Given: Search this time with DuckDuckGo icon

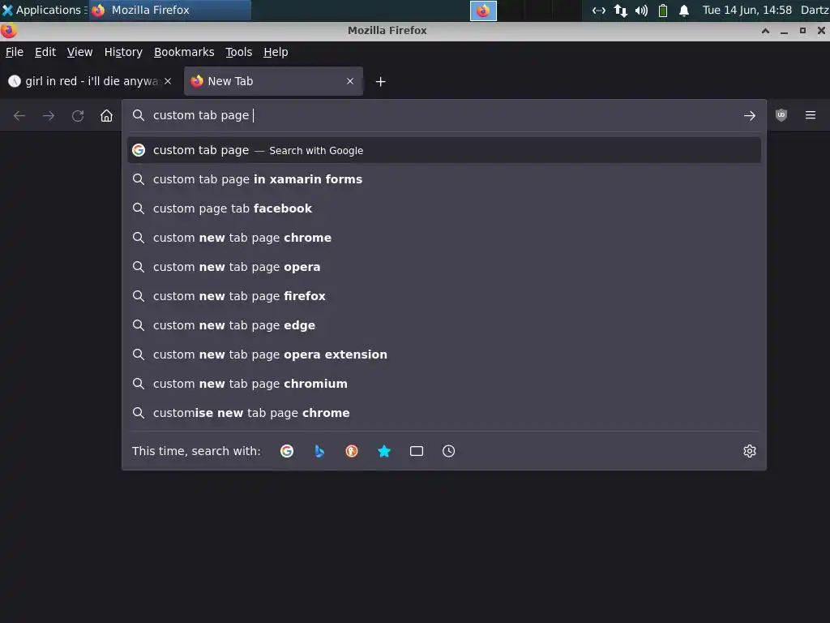Looking at the screenshot, I should tap(352, 451).
